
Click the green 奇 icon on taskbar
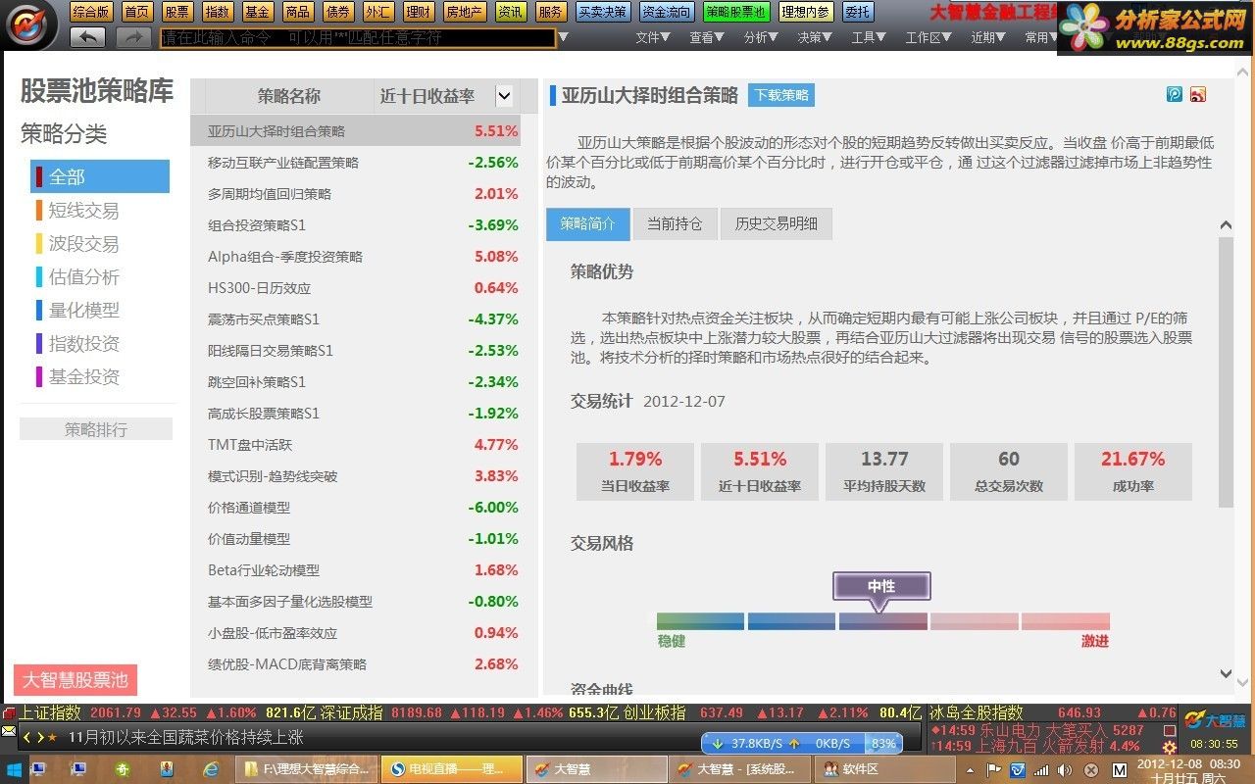click(123, 769)
